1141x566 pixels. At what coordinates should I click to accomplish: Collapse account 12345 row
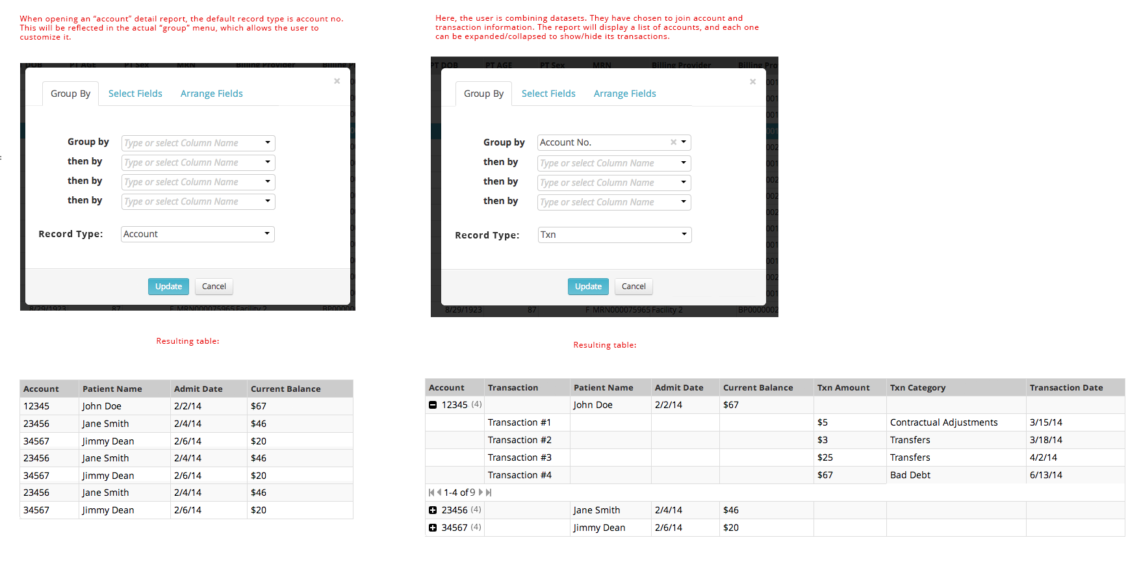click(x=433, y=405)
